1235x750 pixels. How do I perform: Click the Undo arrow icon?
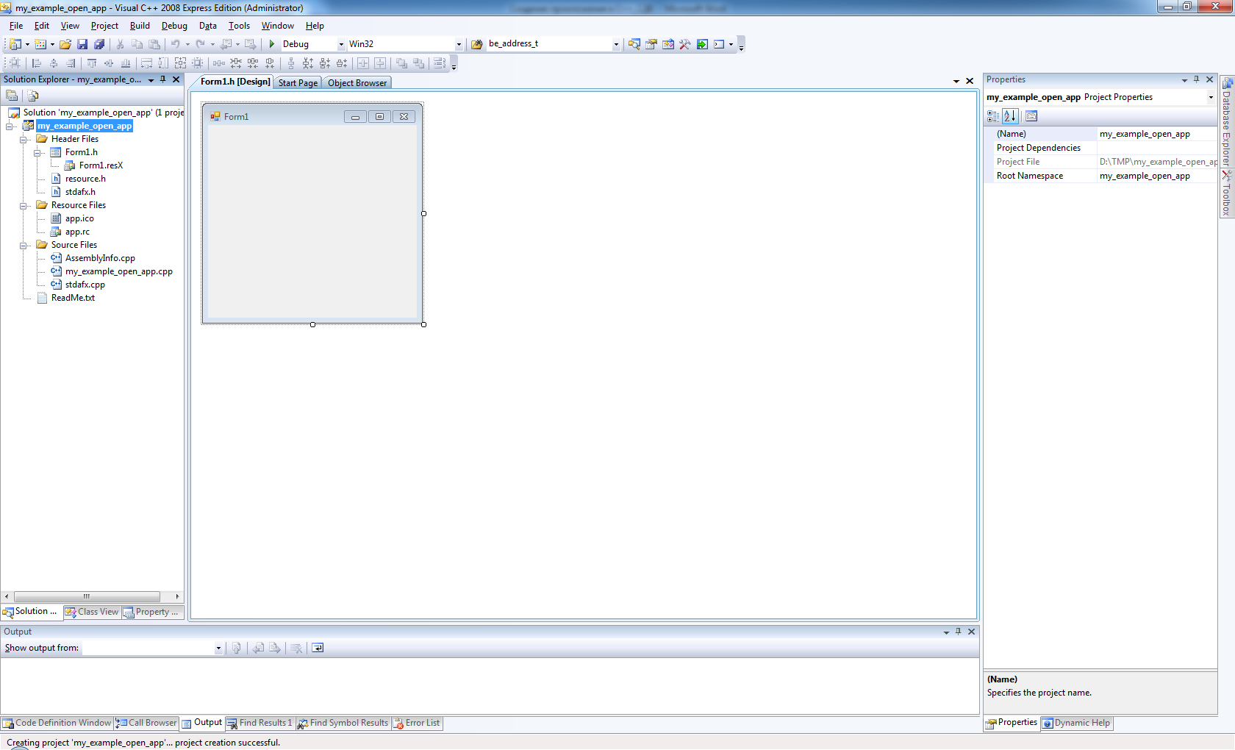[x=176, y=44]
